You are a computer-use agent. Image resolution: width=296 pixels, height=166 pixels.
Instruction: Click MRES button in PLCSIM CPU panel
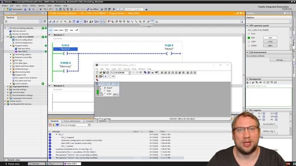click(115, 94)
